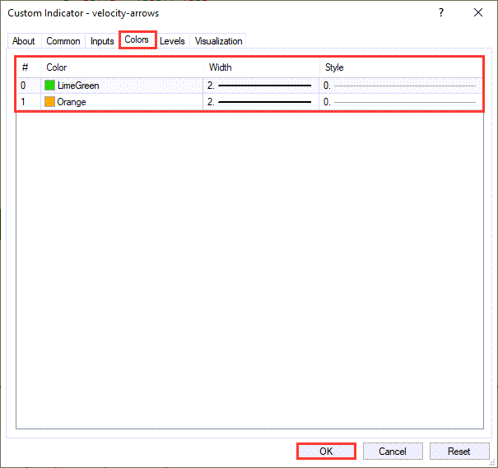This screenshot has width=498, height=468.
Task: Open the Common tab
Action: coord(63,41)
